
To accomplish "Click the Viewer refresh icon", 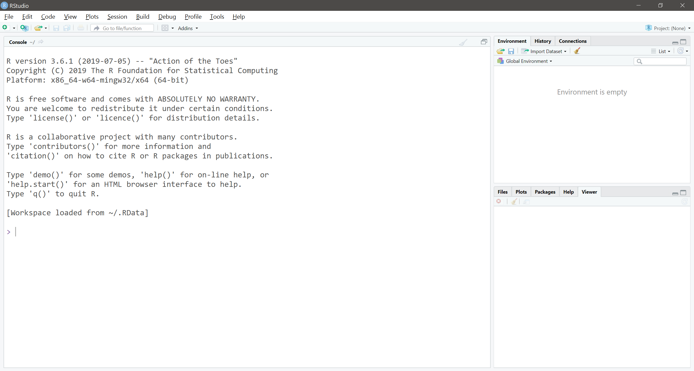I will (685, 201).
